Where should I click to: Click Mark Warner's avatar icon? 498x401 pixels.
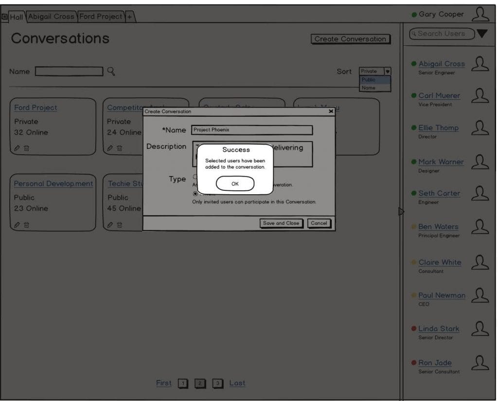coord(480,162)
